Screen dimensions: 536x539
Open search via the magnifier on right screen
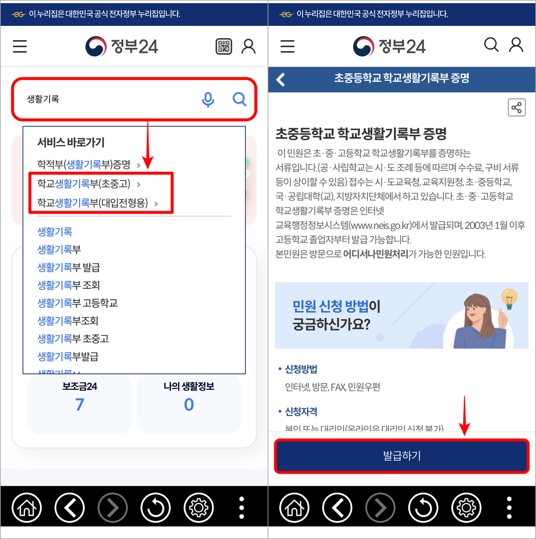(491, 45)
